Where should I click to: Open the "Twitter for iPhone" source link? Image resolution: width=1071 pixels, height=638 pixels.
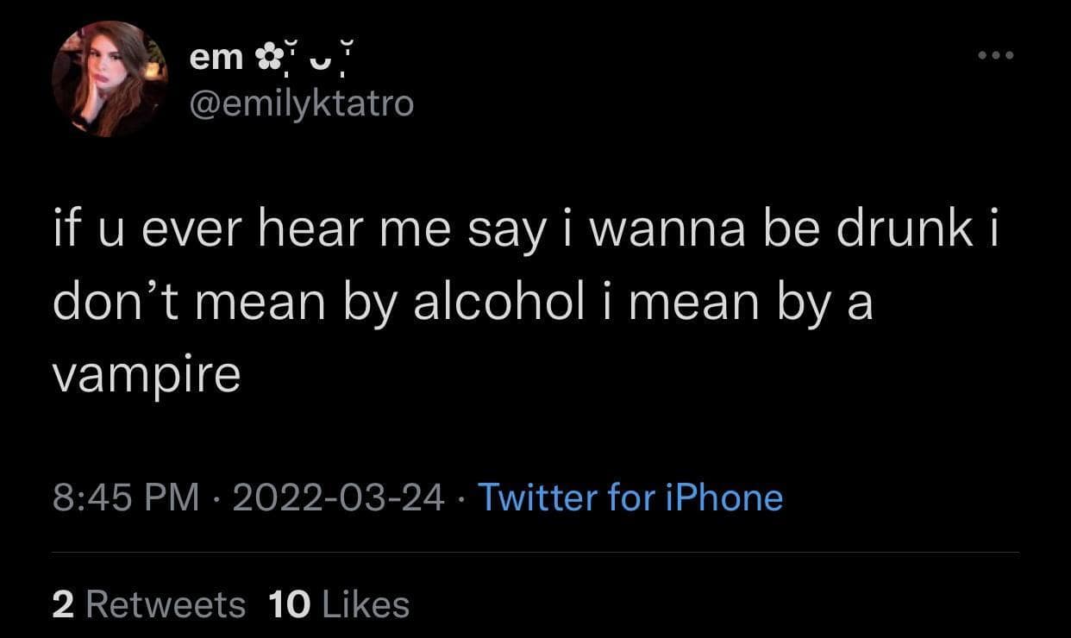click(x=629, y=497)
